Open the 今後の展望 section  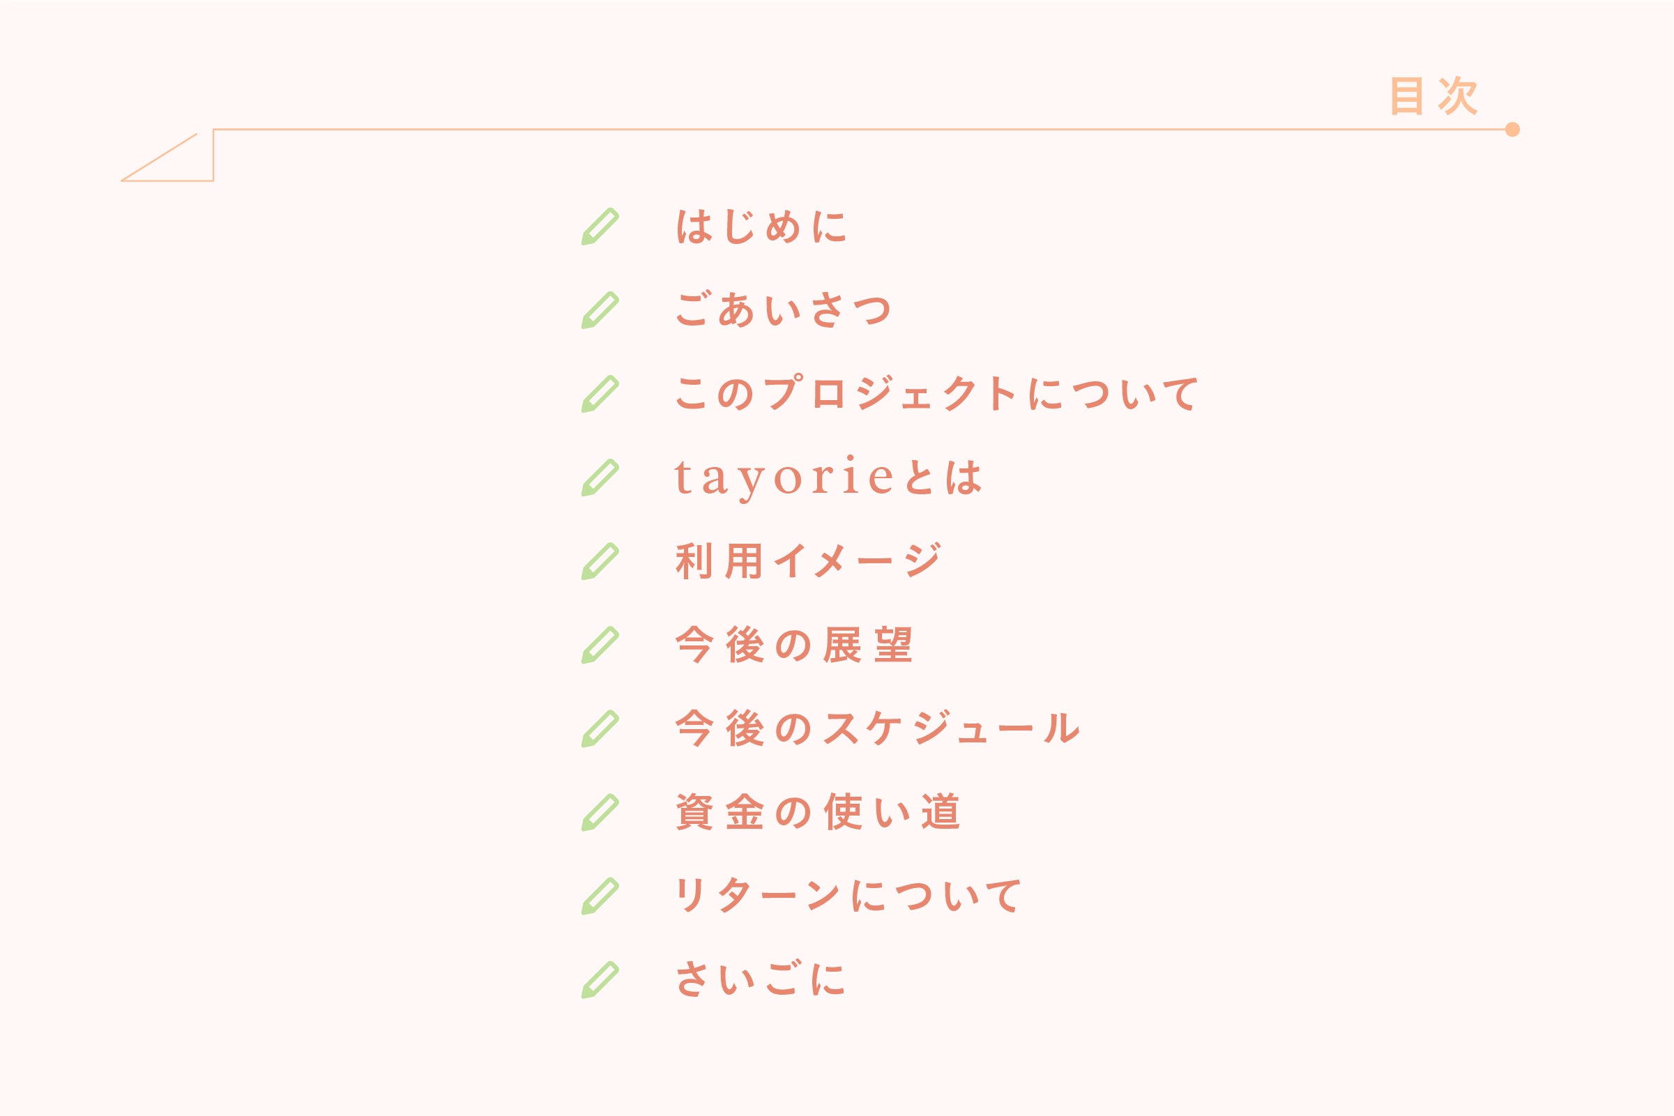[x=793, y=645]
